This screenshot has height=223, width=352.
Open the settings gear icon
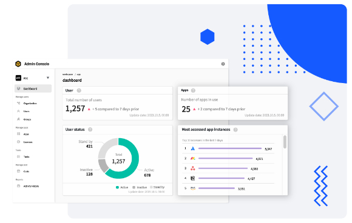223,64
